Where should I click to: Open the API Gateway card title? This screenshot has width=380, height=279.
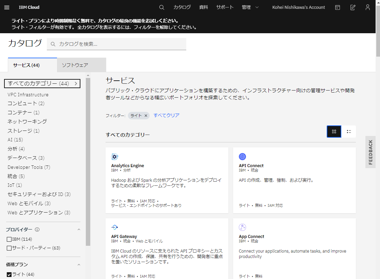coord(124,236)
